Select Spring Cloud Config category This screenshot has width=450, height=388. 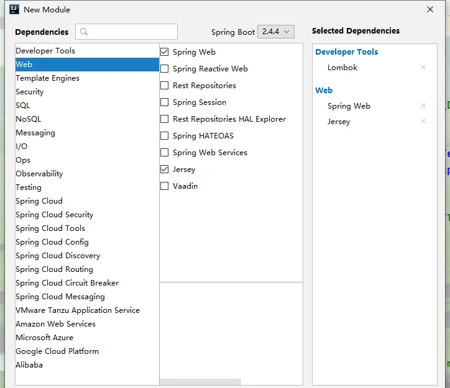[x=87, y=242]
